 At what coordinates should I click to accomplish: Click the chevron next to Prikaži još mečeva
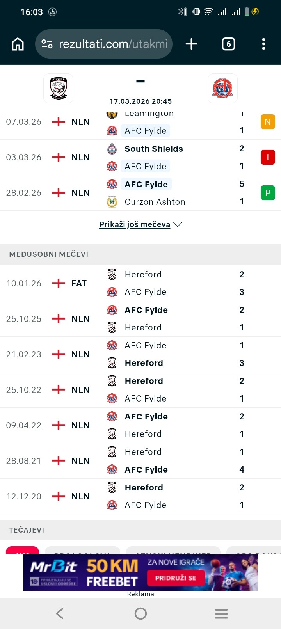[178, 225]
